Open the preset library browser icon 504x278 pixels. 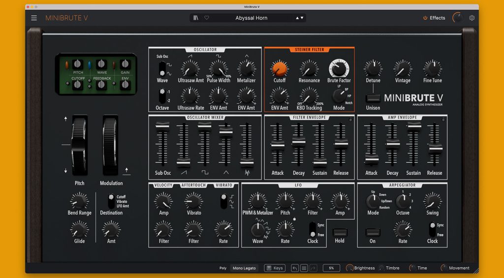point(196,18)
